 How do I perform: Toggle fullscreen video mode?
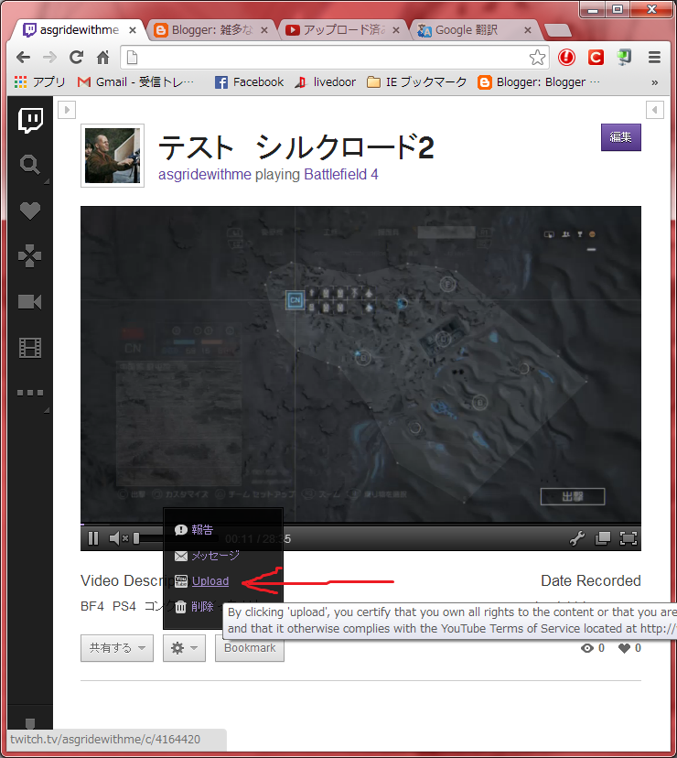(629, 538)
